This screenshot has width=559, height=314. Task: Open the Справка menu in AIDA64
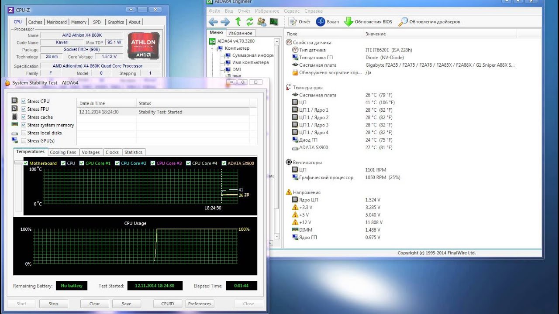314,11
